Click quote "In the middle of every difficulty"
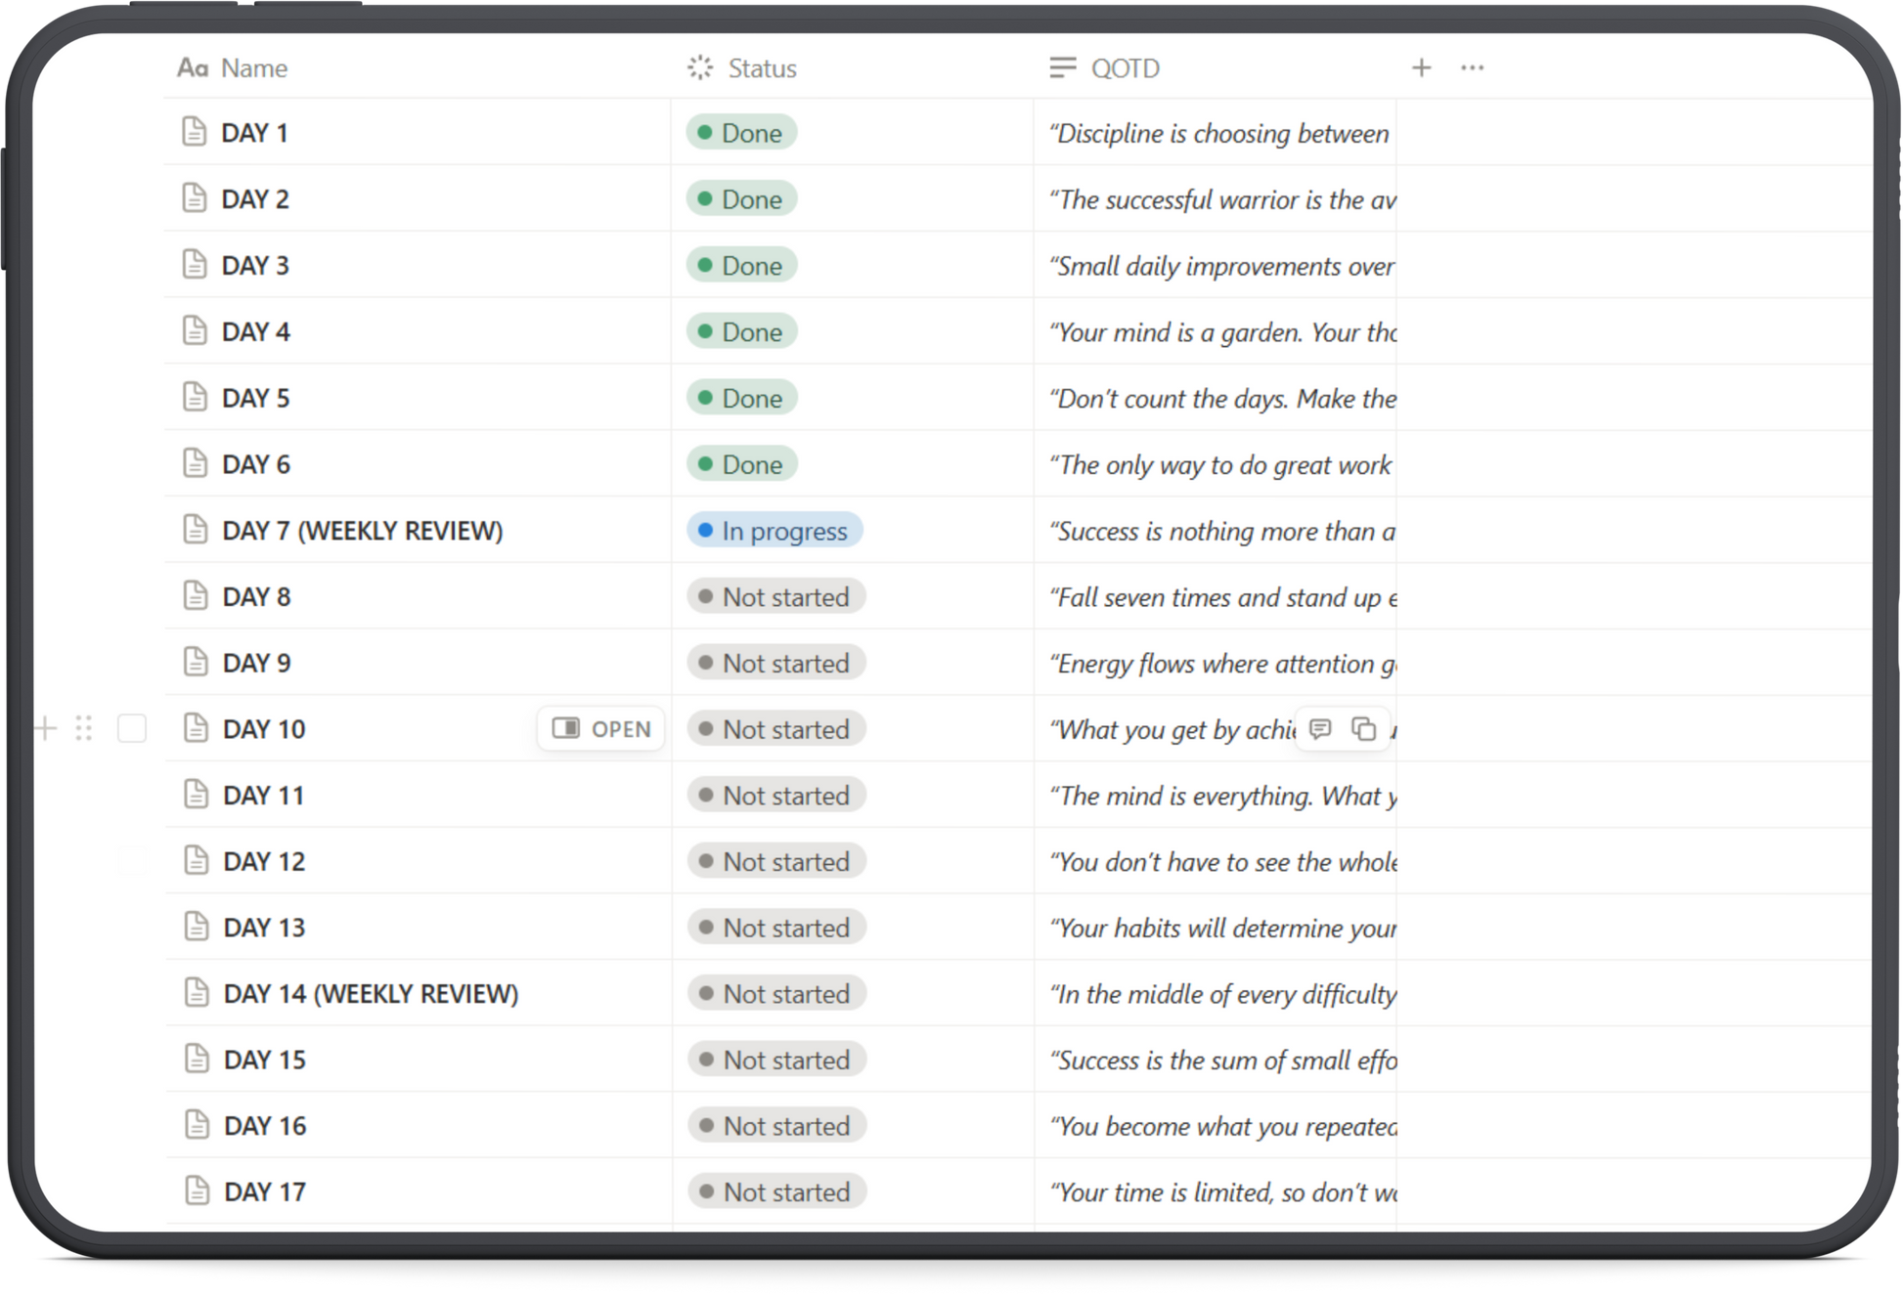Screen dimensions: 1903x1298 click(1222, 994)
